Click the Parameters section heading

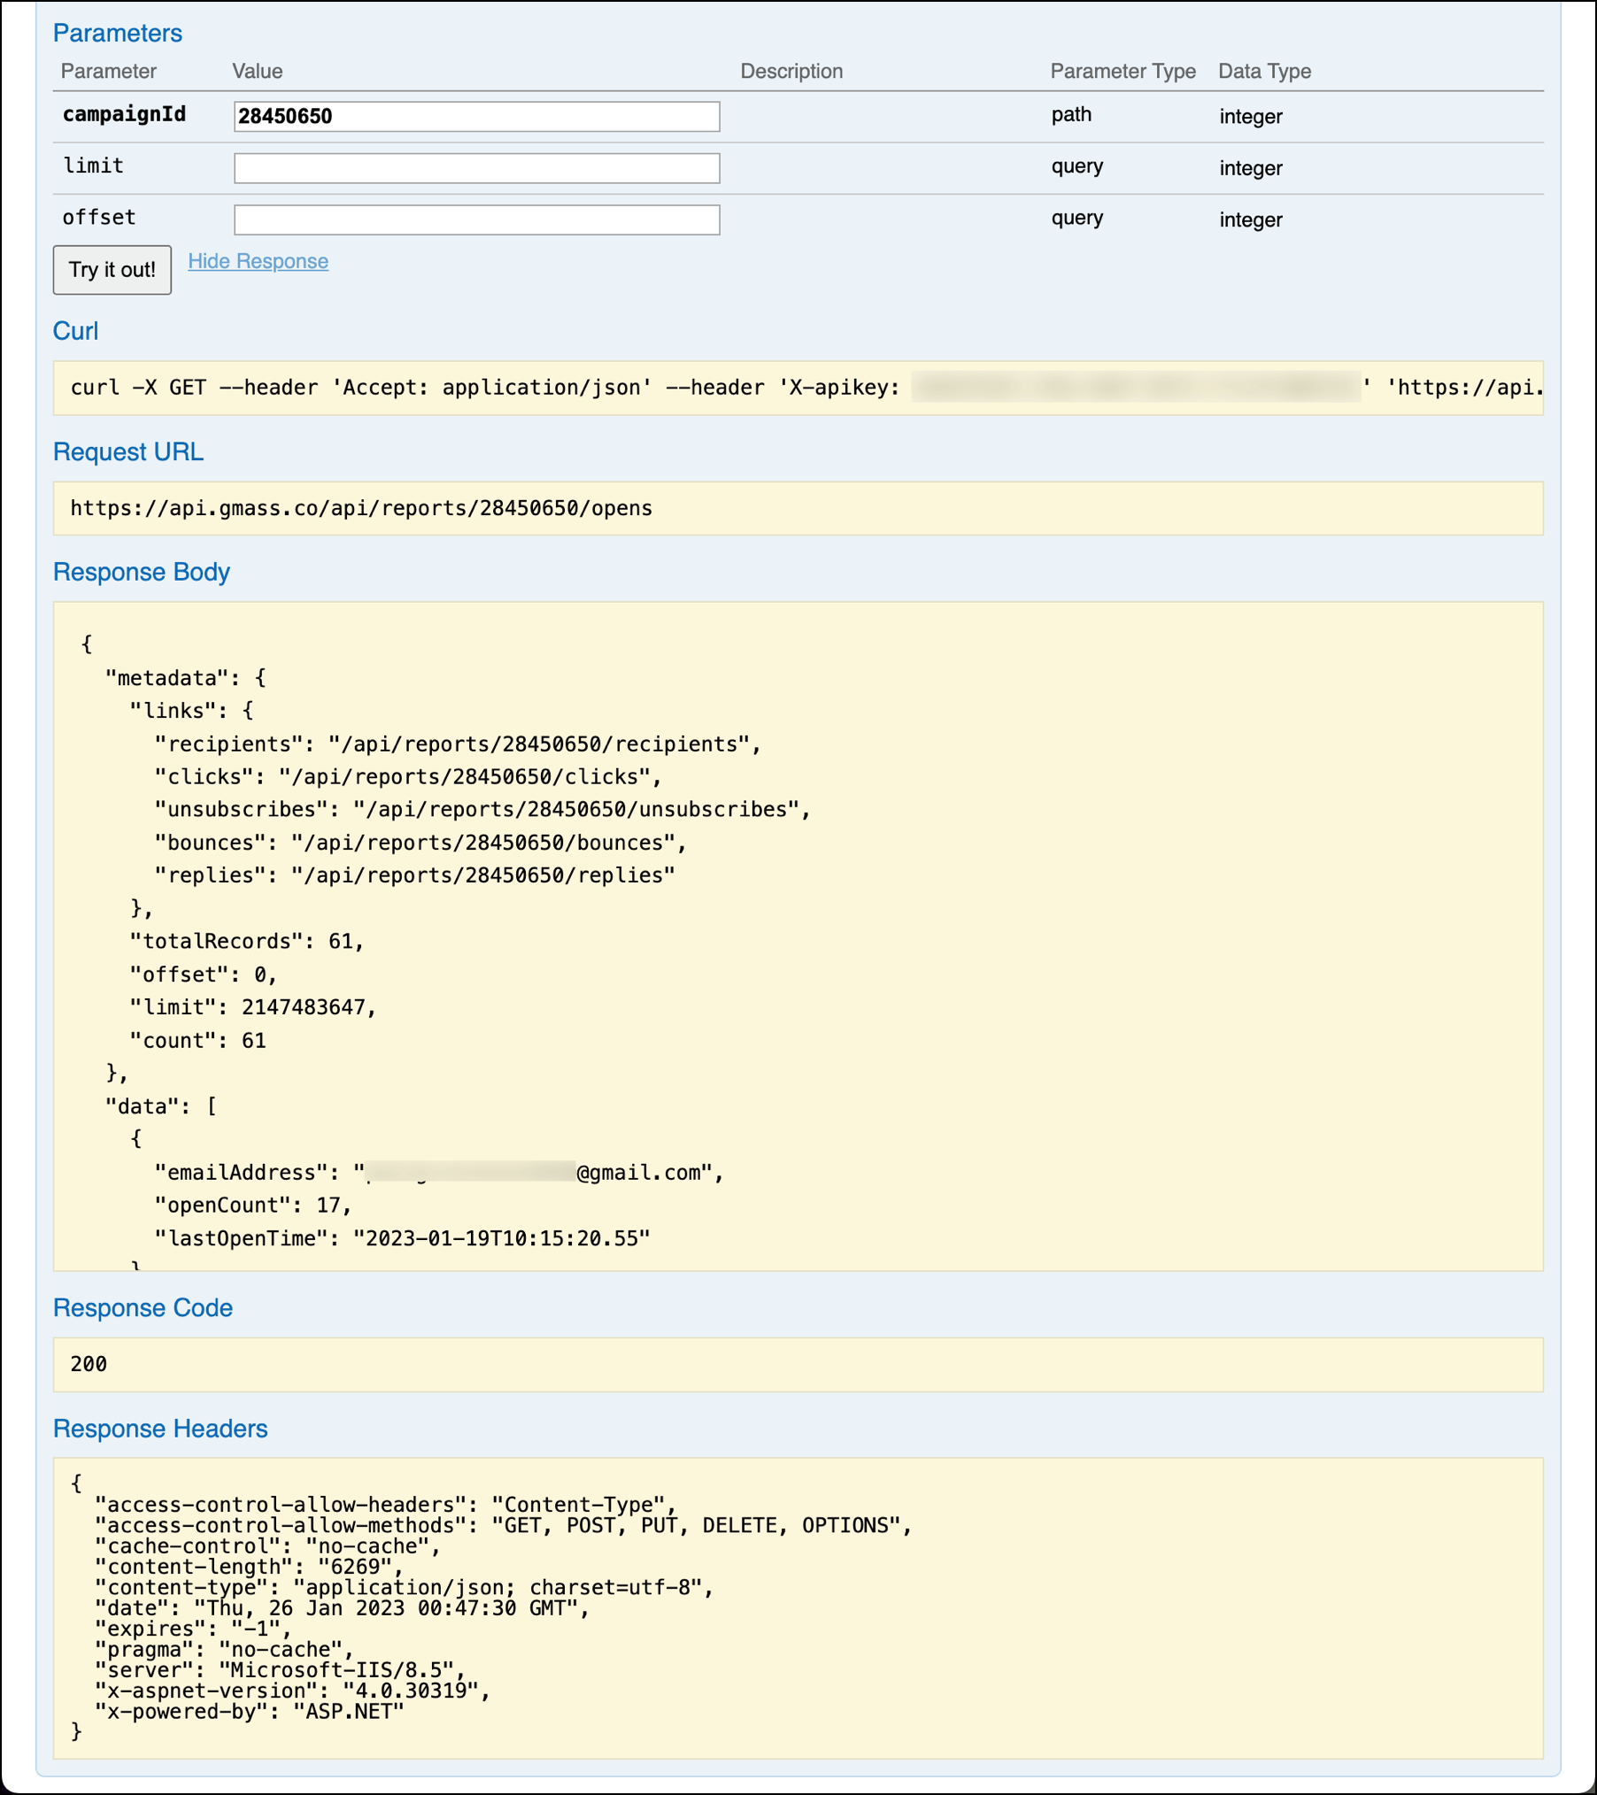click(118, 33)
